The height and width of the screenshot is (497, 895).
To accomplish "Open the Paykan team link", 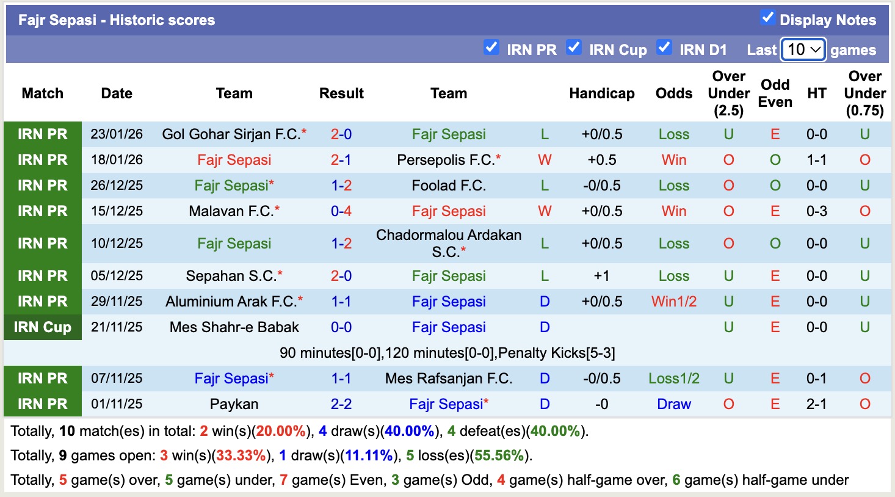I will point(234,404).
